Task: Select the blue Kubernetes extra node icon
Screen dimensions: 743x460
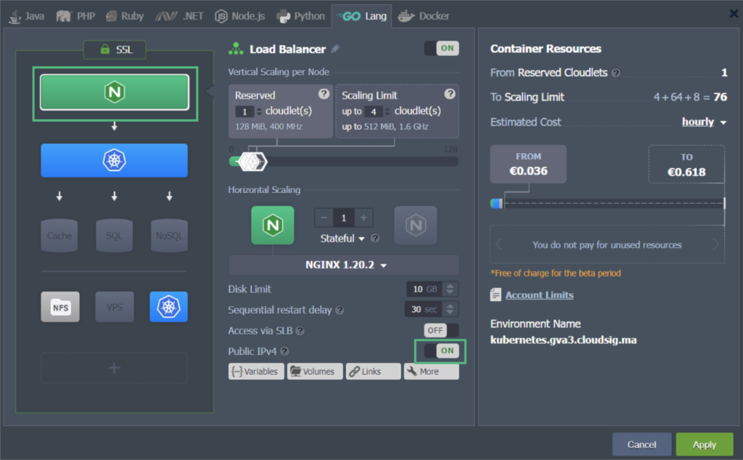Action: click(x=168, y=307)
